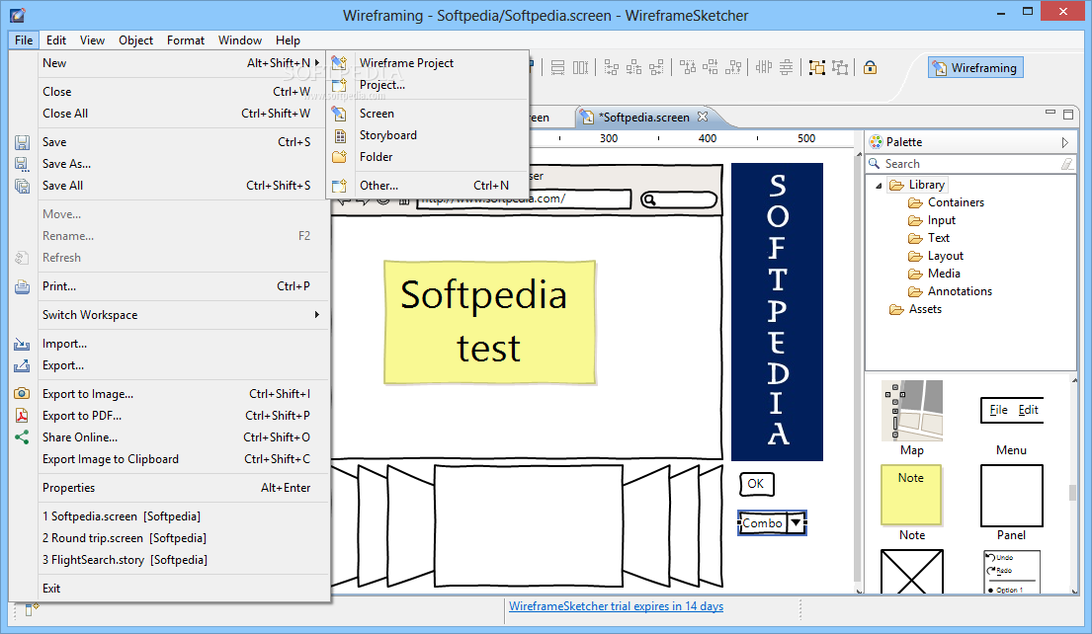Expand the Switch Workspace submenu
Viewport: 1092px width, 634px height.
[317, 315]
